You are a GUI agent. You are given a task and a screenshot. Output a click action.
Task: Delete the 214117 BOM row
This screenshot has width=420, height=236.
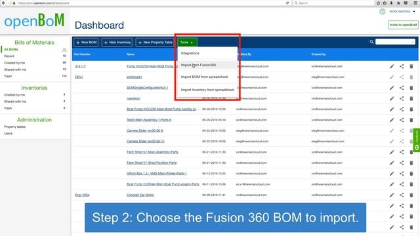(411, 66)
